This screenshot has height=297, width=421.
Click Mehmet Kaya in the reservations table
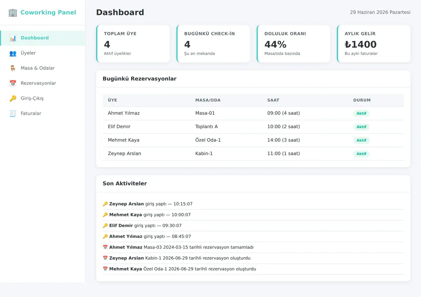(124, 140)
